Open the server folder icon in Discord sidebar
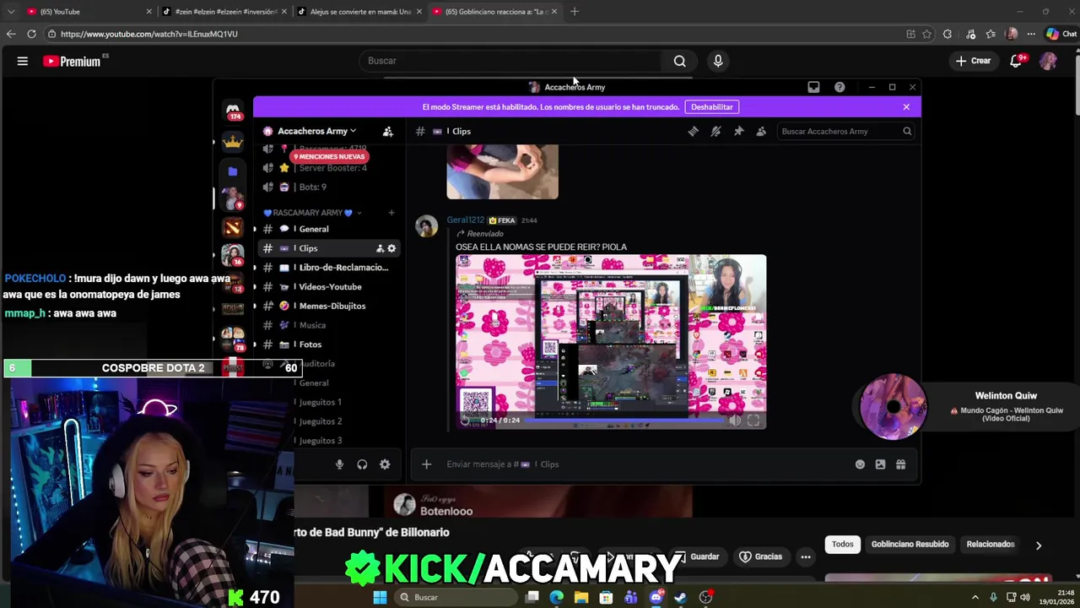The height and width of the screenshot is (608, 1080). 233,171
